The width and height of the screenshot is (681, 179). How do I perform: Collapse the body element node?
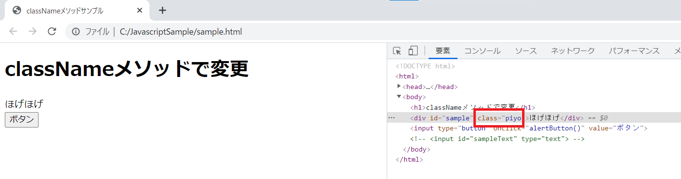[399, 97]
